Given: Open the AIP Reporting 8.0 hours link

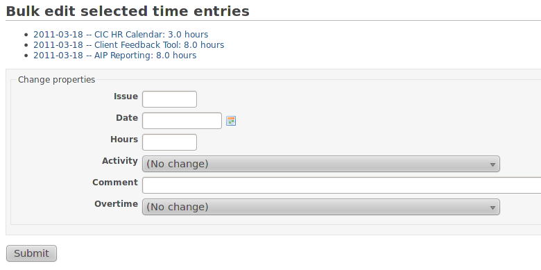Looking at the screenshot, I should pyautogui.click(x=115, y=56).
